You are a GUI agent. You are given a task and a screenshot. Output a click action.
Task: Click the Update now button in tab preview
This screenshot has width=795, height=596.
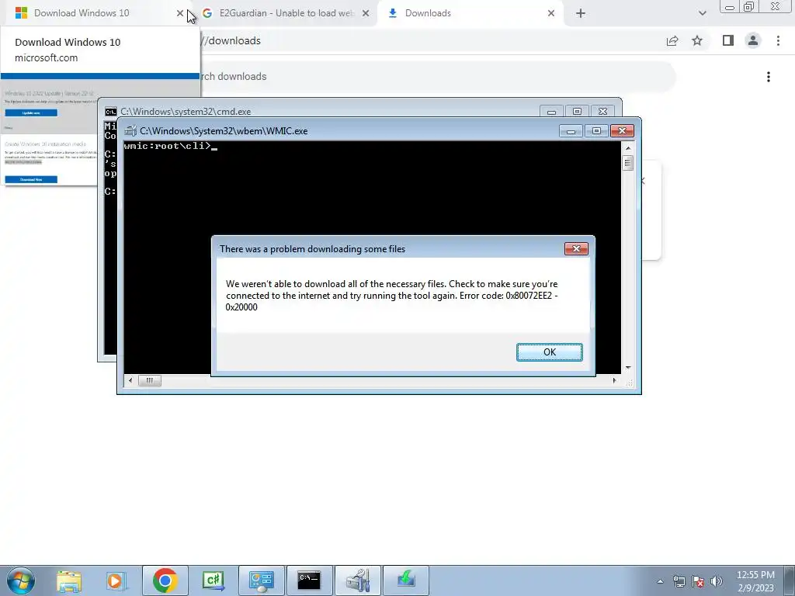click(x=31, y=113)
